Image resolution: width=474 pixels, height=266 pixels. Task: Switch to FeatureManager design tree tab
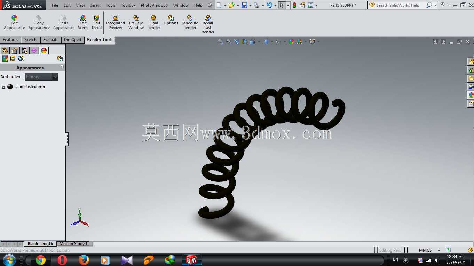5,51
